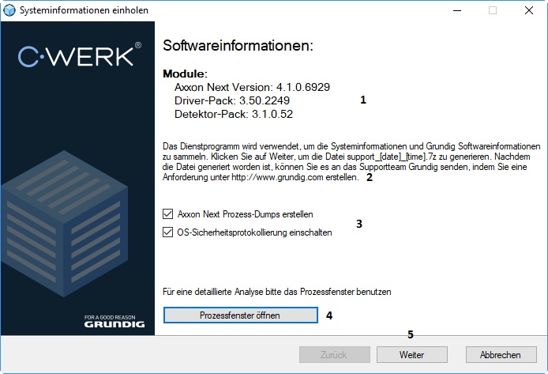Toggle Axxon Next Prozess-Dumps erstellen checkbox
This screenshot has height=374, width=548.
[167, 214]
